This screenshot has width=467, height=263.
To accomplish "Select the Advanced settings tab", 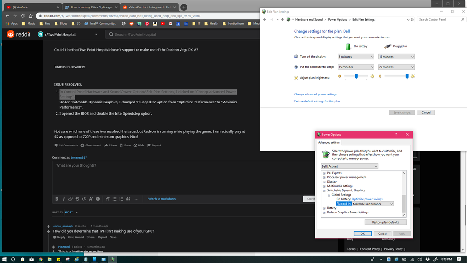I will tap(329, 143).
